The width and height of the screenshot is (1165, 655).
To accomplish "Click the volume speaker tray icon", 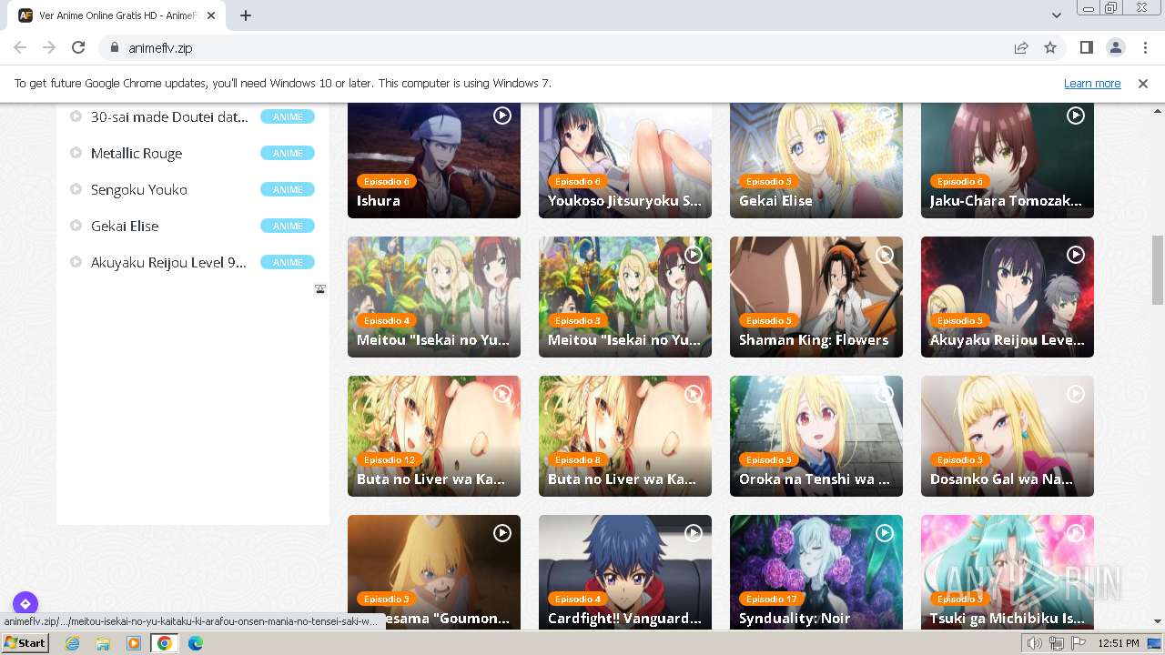I will coord(1035,643).
